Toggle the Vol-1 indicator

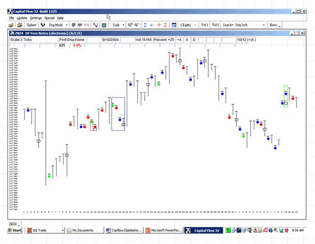point(204,25)
